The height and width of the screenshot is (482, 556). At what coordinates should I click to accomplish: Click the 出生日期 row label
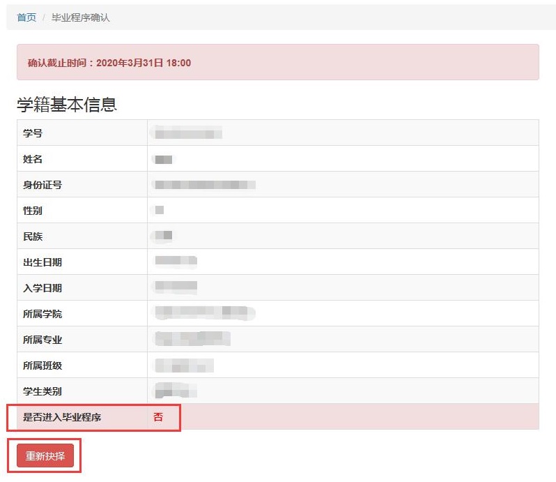(x=43, y=262)
